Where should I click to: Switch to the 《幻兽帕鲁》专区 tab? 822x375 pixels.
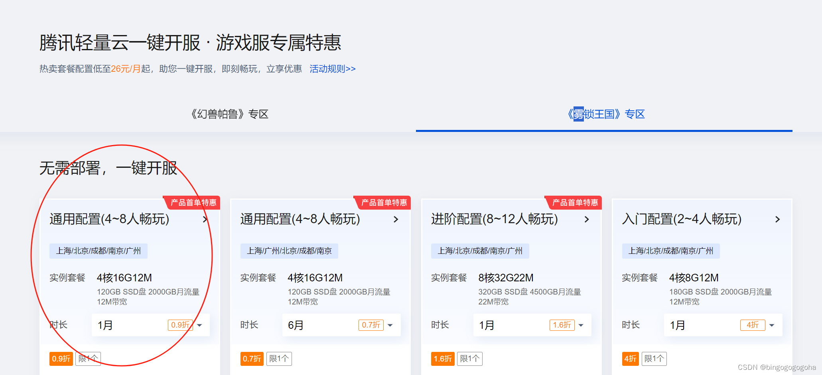point(229,114)
